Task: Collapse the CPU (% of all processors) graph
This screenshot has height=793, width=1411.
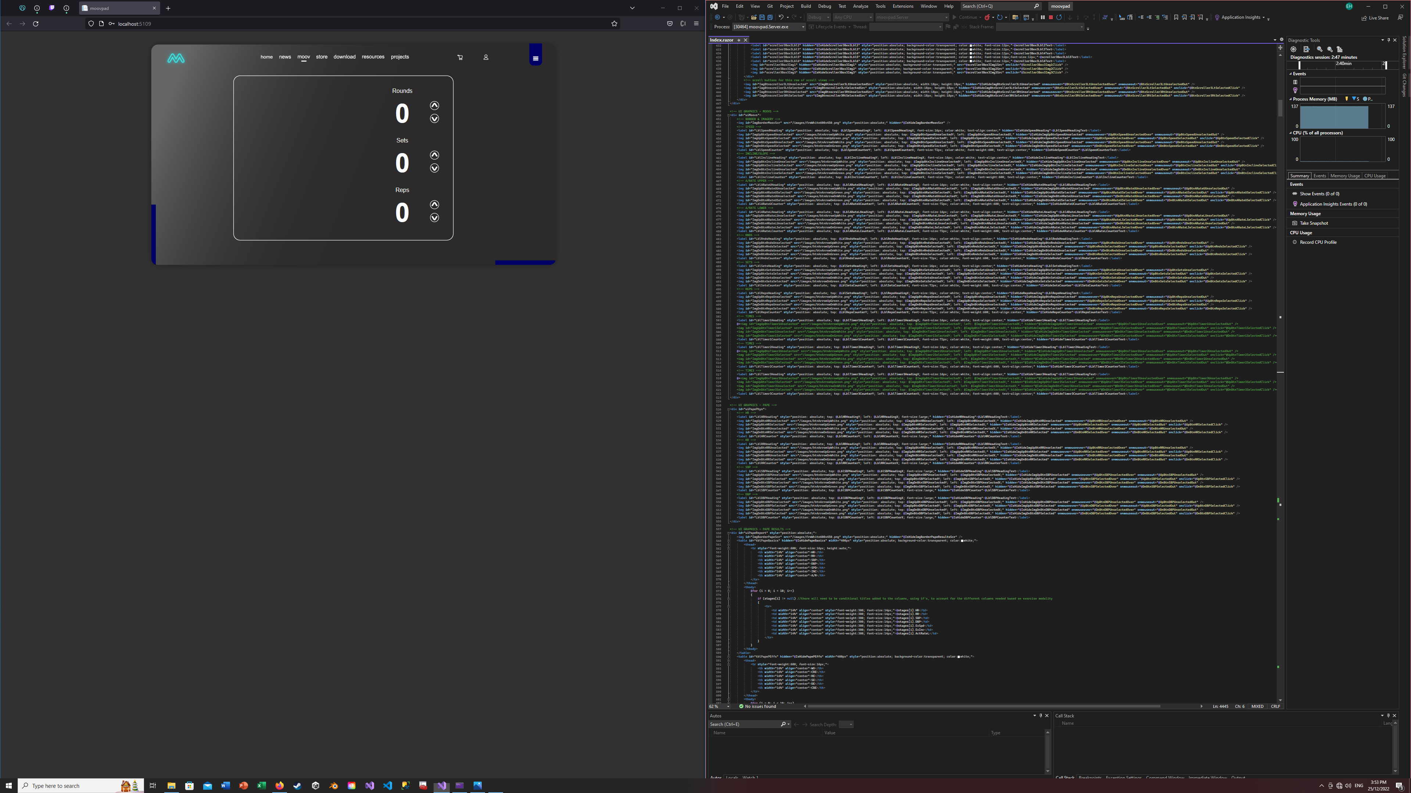Action: (x=1290, y=133)
